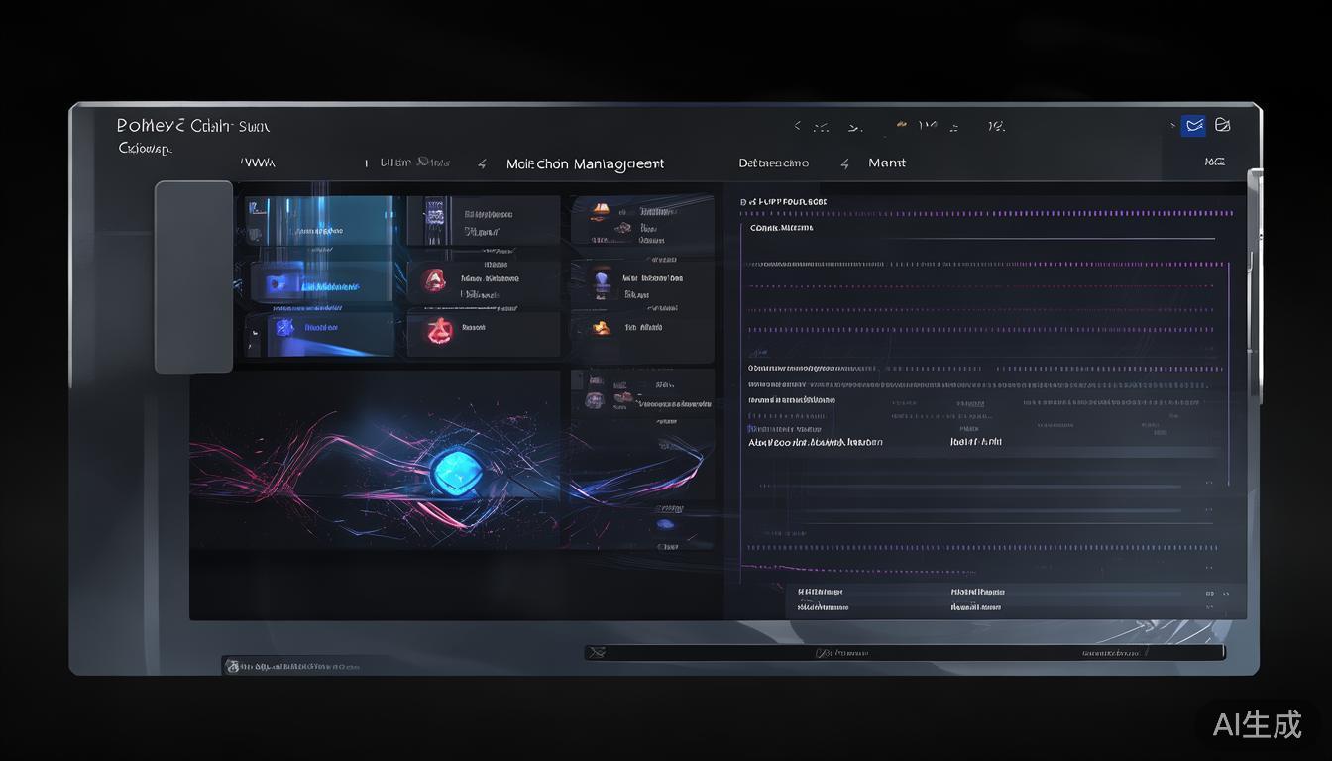Expand the small arrow left of the envelope icon
Screen dimensions: 1332x761
point(1173,126)
